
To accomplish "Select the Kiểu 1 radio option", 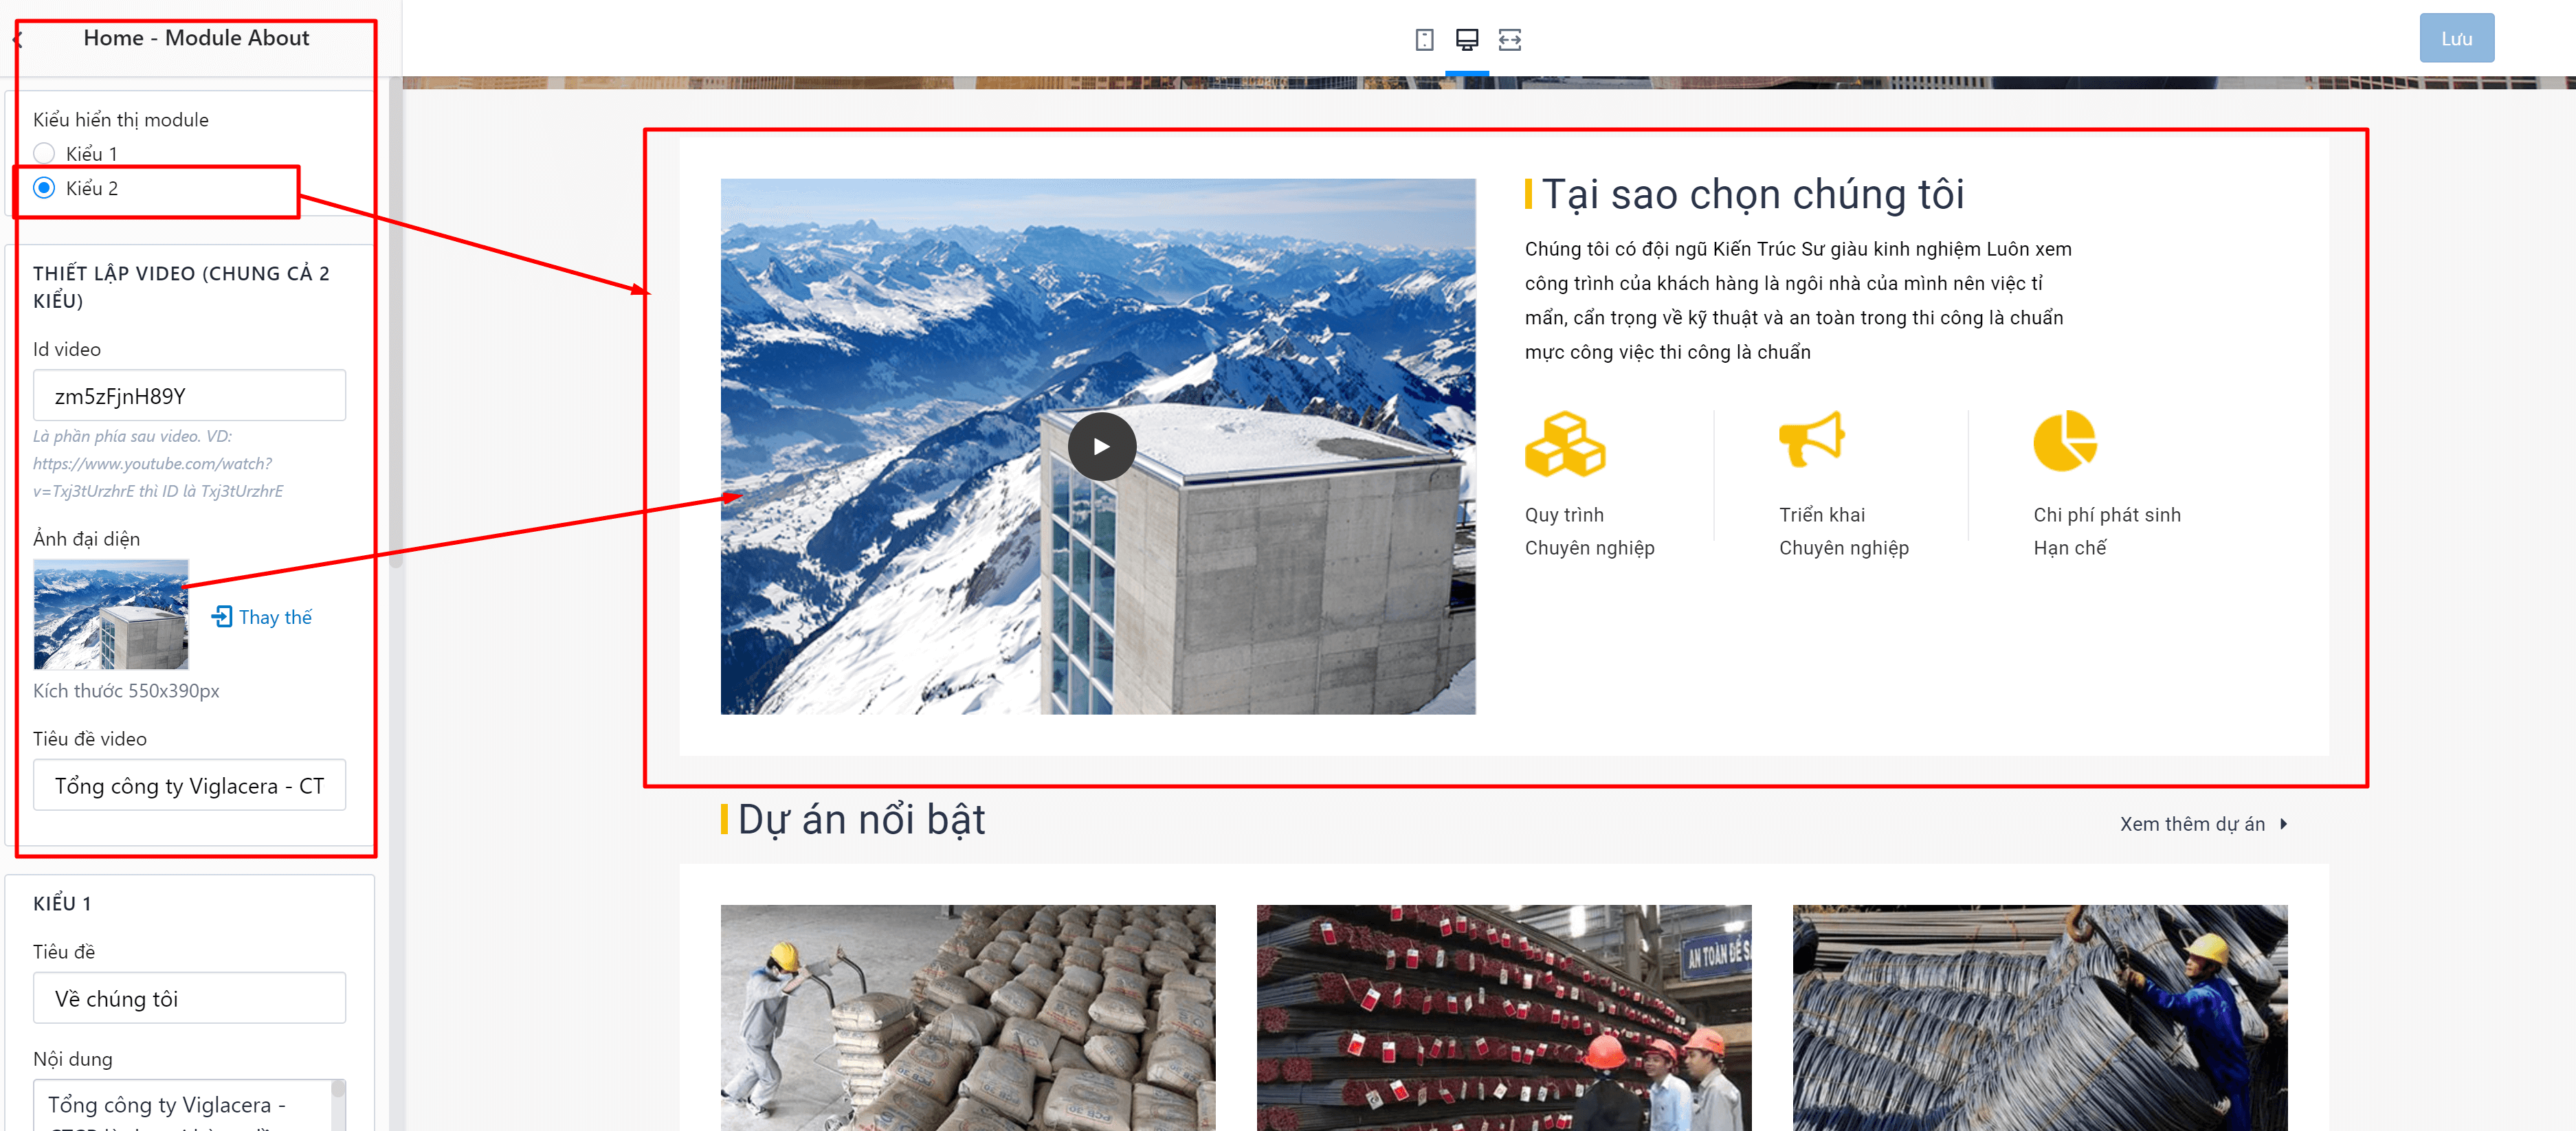I will tap(44, 154).
